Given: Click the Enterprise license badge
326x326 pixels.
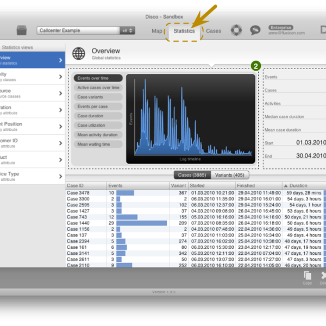Looking at the screenshot, I should click(280, 27).
